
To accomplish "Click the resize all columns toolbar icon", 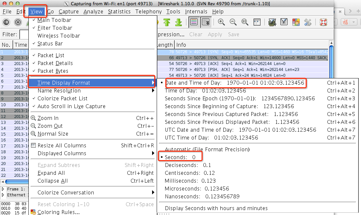I will 257,22.
